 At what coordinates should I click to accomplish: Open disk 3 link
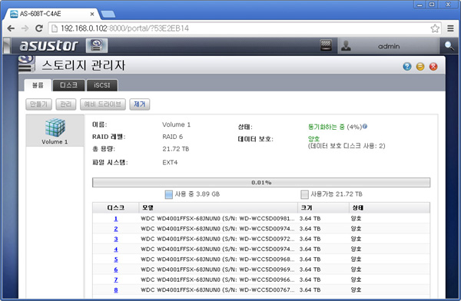116,239
